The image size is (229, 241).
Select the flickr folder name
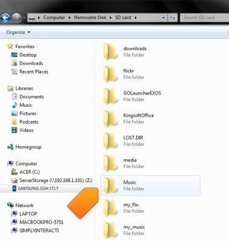(128, 71)
